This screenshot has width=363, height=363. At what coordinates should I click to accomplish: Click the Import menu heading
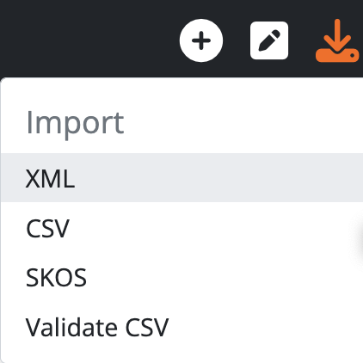point(75,123)
